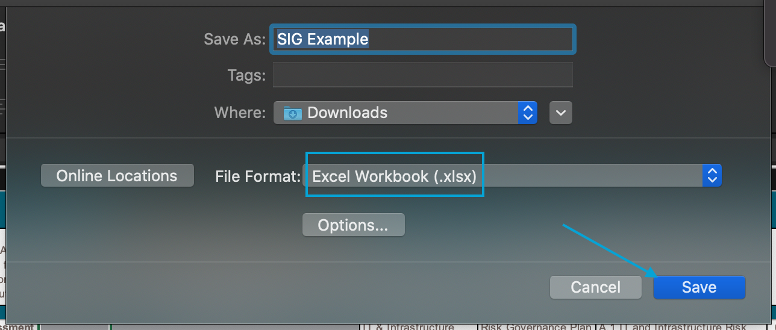
Task: Click the Downloads folder icon
Action: [x=293, y=113]
